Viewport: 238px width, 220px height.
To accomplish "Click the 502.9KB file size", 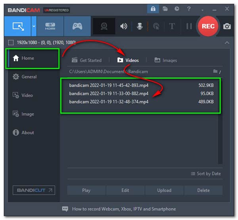I will click(206, 85).
